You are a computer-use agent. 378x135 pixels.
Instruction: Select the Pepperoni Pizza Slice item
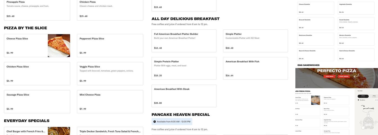[x=110, y=45]
